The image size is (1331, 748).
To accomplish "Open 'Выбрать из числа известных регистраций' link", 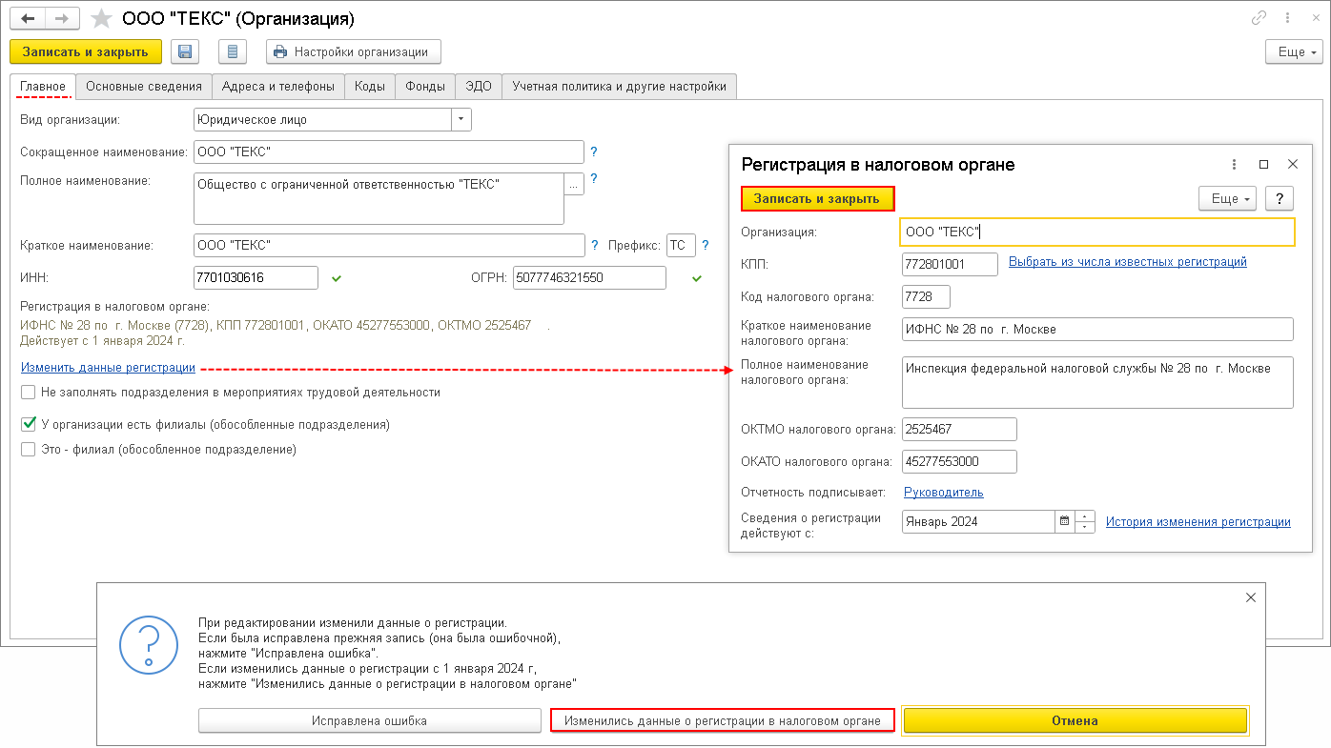I will [1128, 261].
